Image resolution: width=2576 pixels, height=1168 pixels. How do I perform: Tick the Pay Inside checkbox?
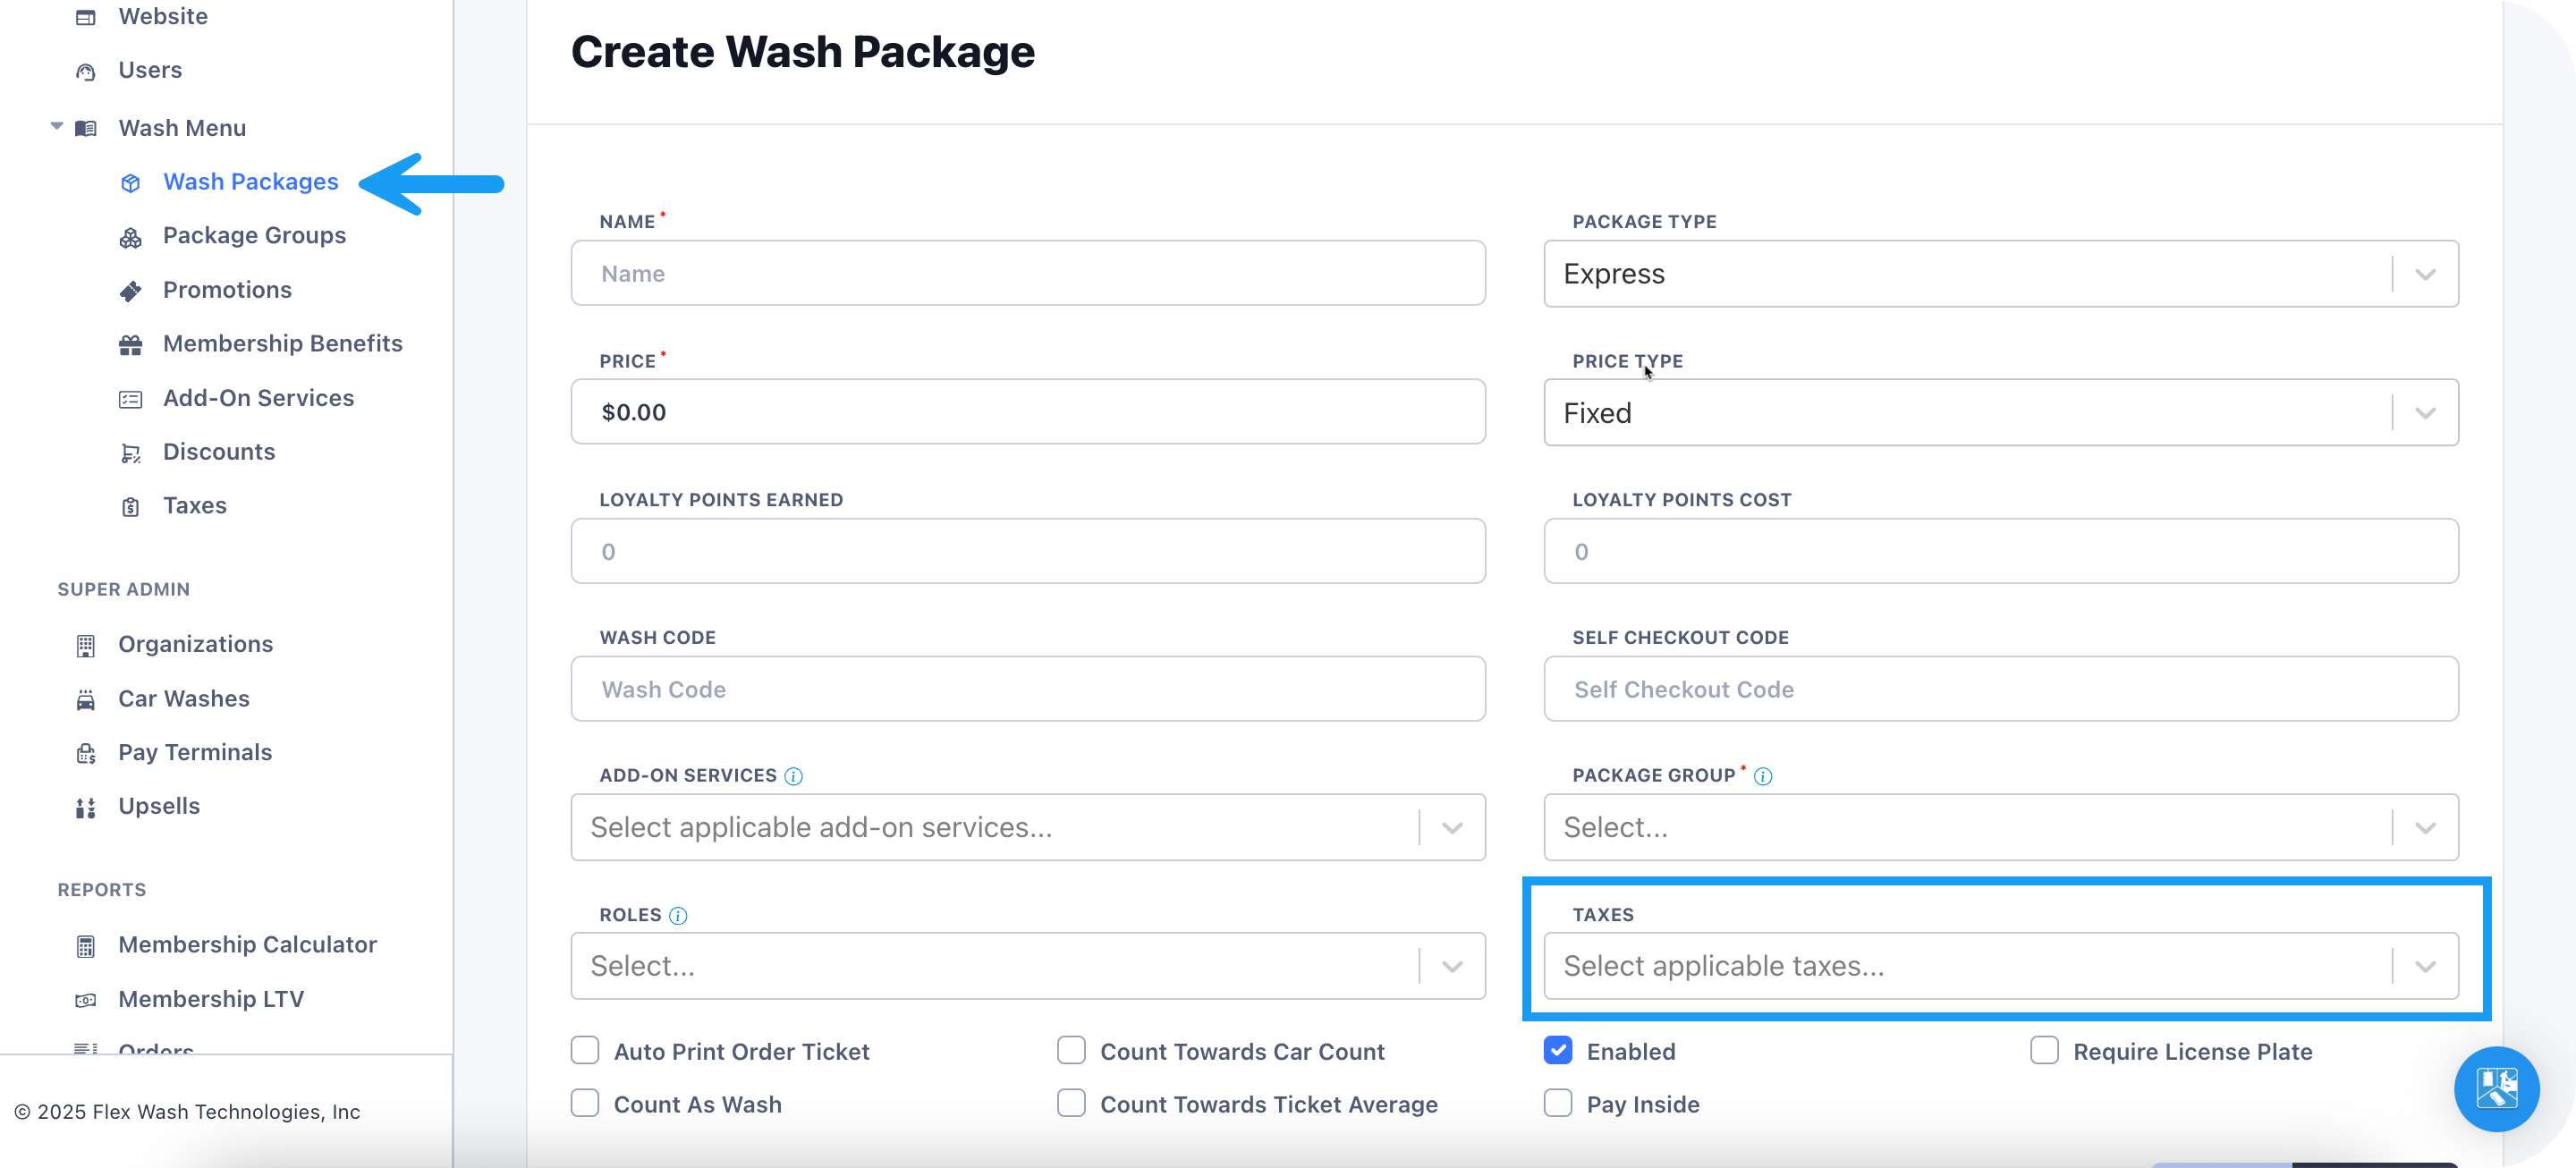coord(1558,1103)
